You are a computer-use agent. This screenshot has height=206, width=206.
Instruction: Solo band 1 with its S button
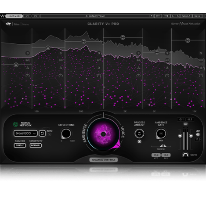28,53
